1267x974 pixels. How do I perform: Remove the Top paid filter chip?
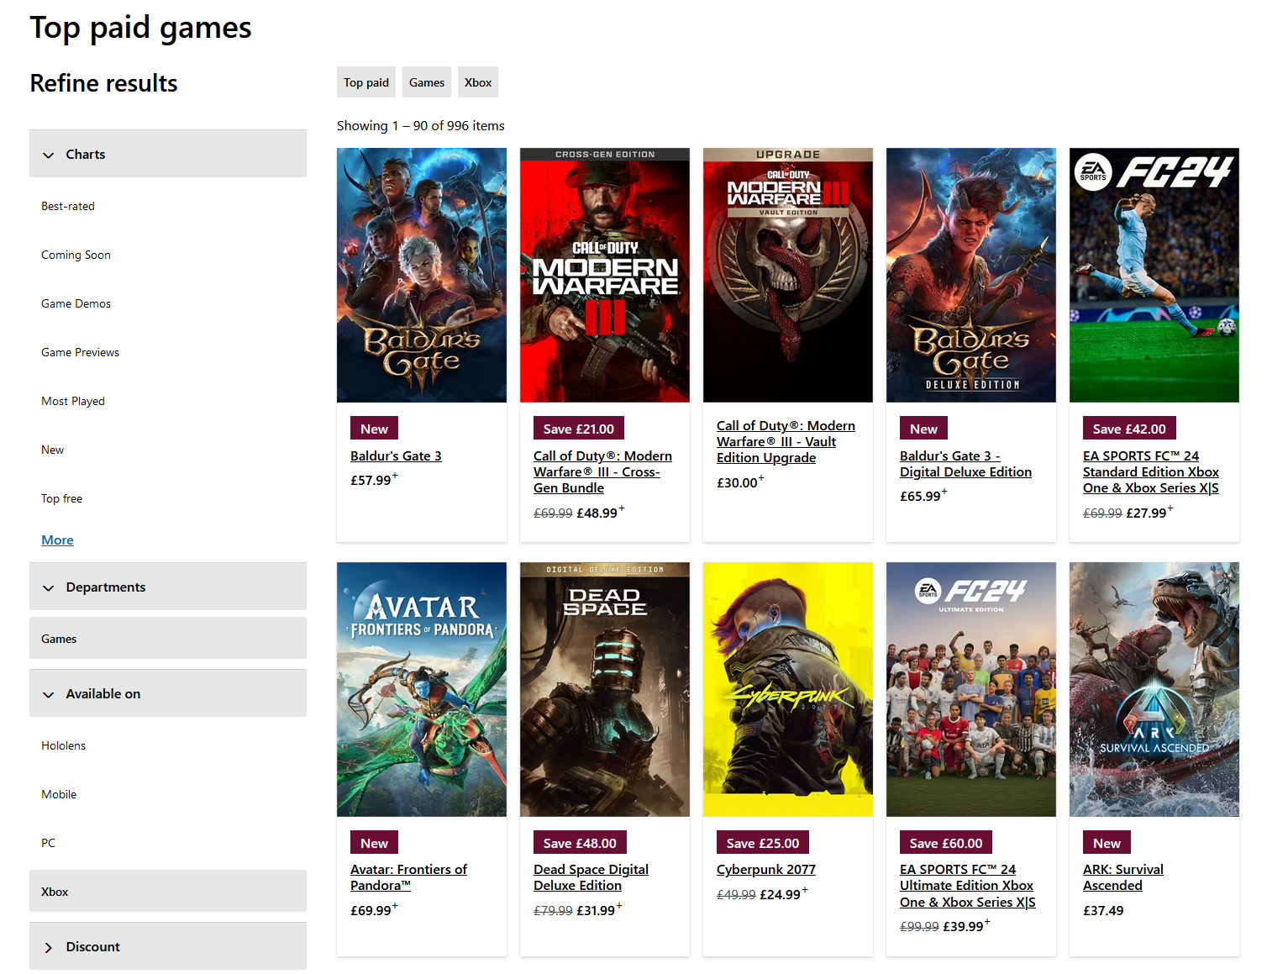(x=366, y=82)
